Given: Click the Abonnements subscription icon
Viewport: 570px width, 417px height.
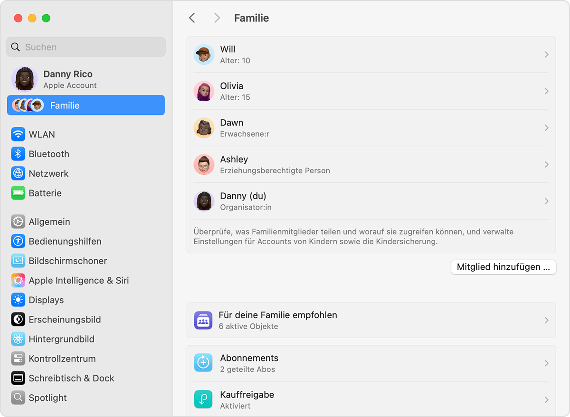Looking at the screenshot, I should coord(203,363).
